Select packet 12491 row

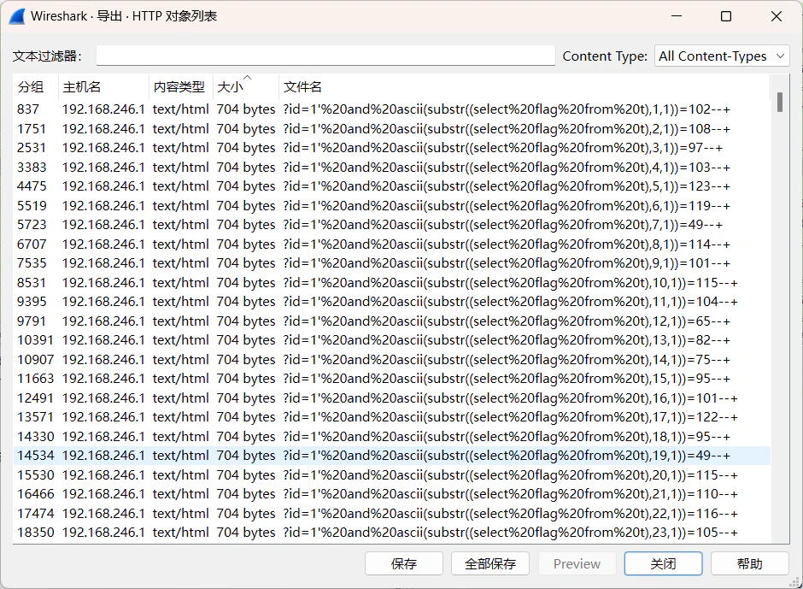(x=392, y=398)
